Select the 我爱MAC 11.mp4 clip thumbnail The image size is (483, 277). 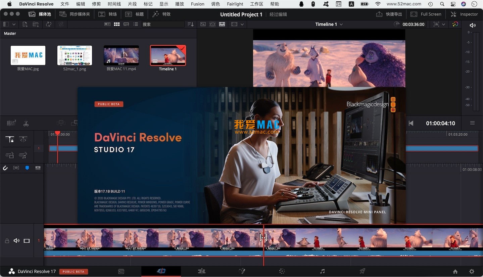point(121,55)
